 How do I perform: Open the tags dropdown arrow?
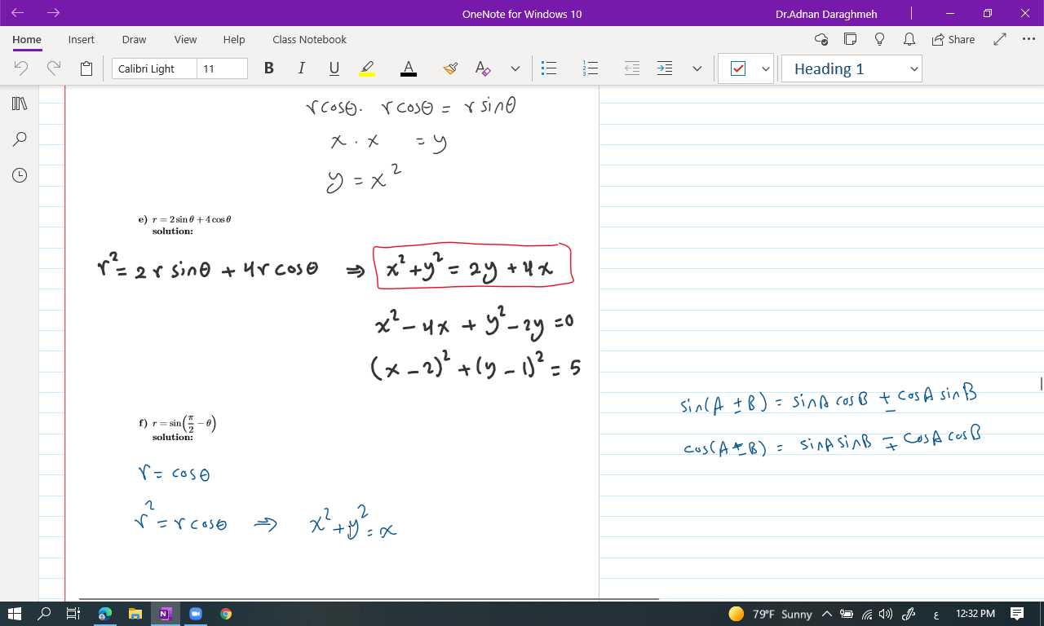click(x=765, y=69)
